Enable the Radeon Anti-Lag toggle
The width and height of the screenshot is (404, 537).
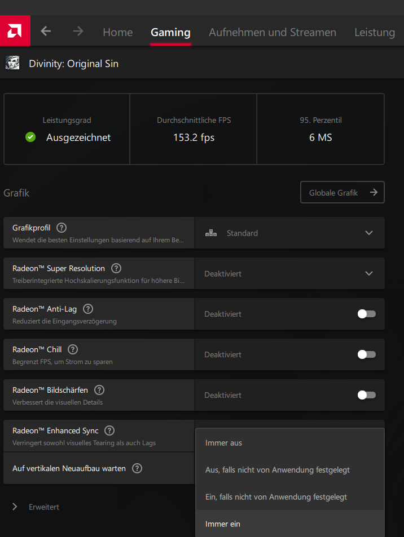(x=366, y=314)
